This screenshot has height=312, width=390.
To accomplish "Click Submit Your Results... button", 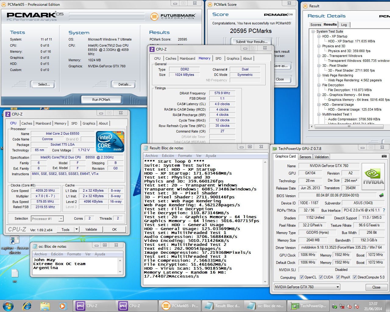I will (251, 42).
